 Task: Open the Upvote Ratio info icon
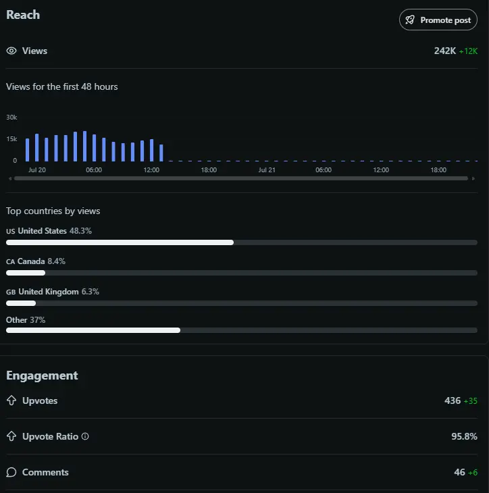85,436
